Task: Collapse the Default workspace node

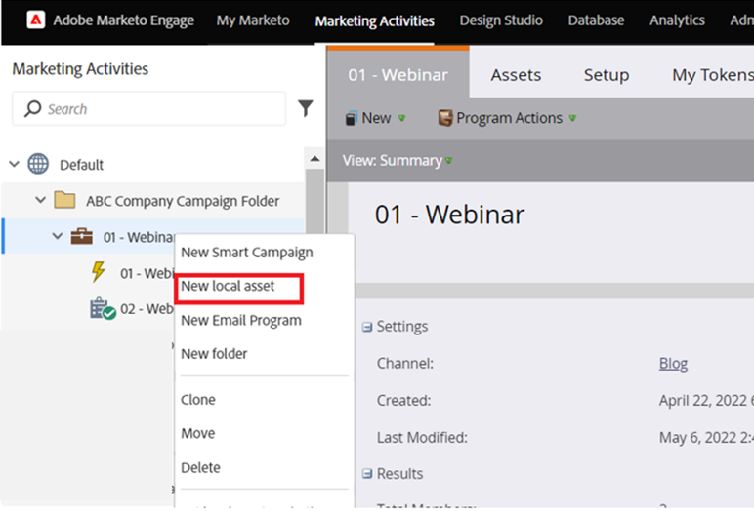Action: [15, 164]
